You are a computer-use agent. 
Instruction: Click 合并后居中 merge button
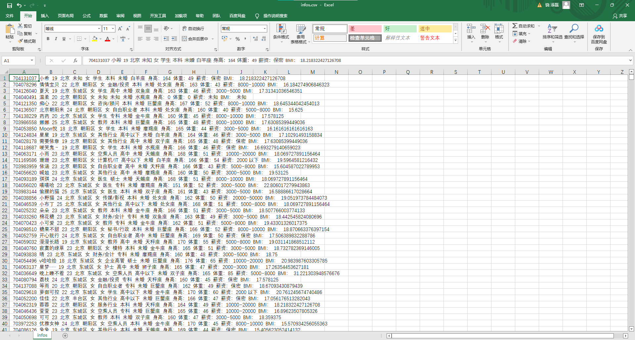pyautogui.click(x=195, y=39)
